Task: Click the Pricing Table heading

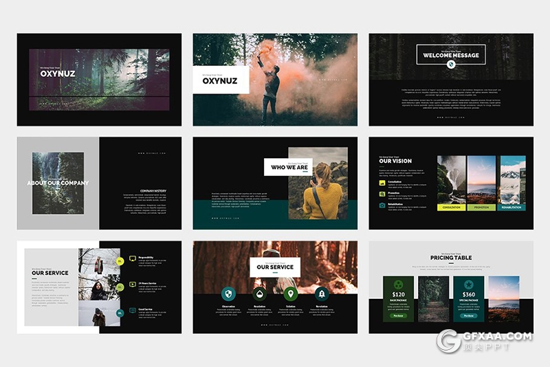Action: (450, 258)
